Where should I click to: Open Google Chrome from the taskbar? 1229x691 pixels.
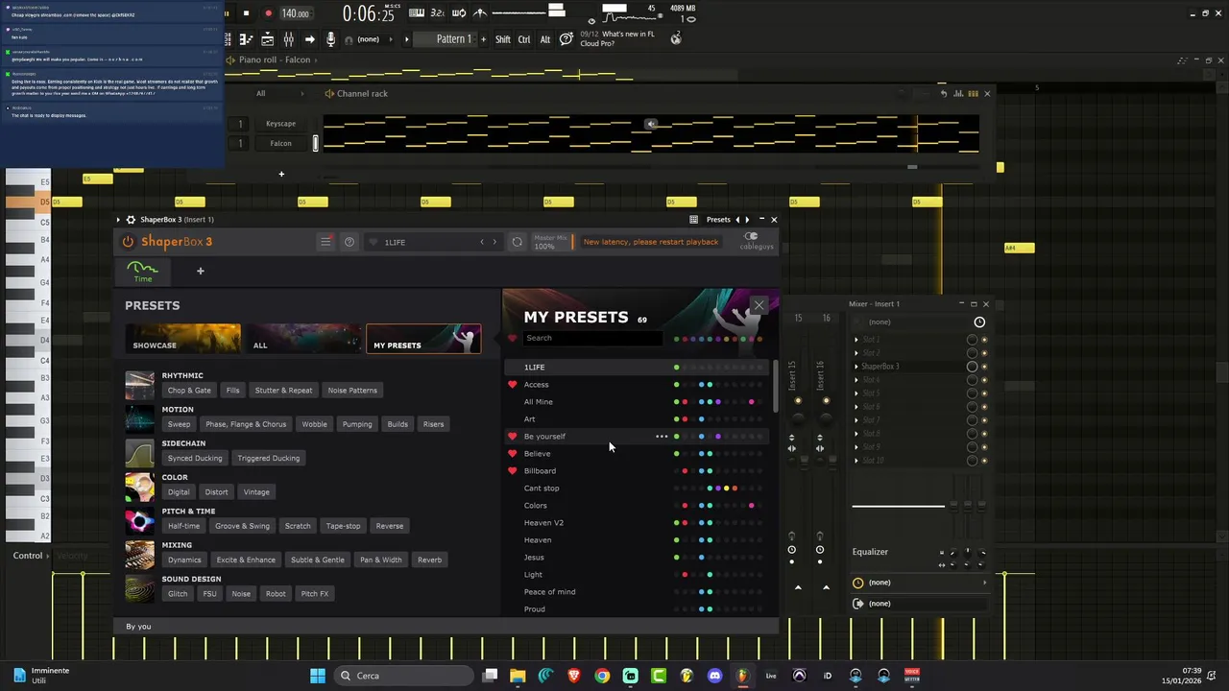(x=602, y=676)
